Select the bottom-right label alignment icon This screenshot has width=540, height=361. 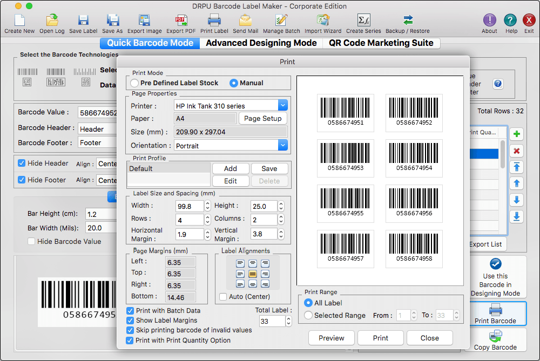[x=265, y=284]
